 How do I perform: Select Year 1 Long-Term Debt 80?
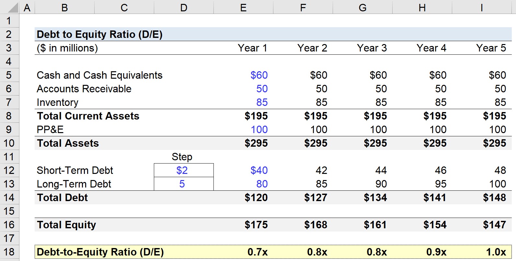(x=262, y=184)
